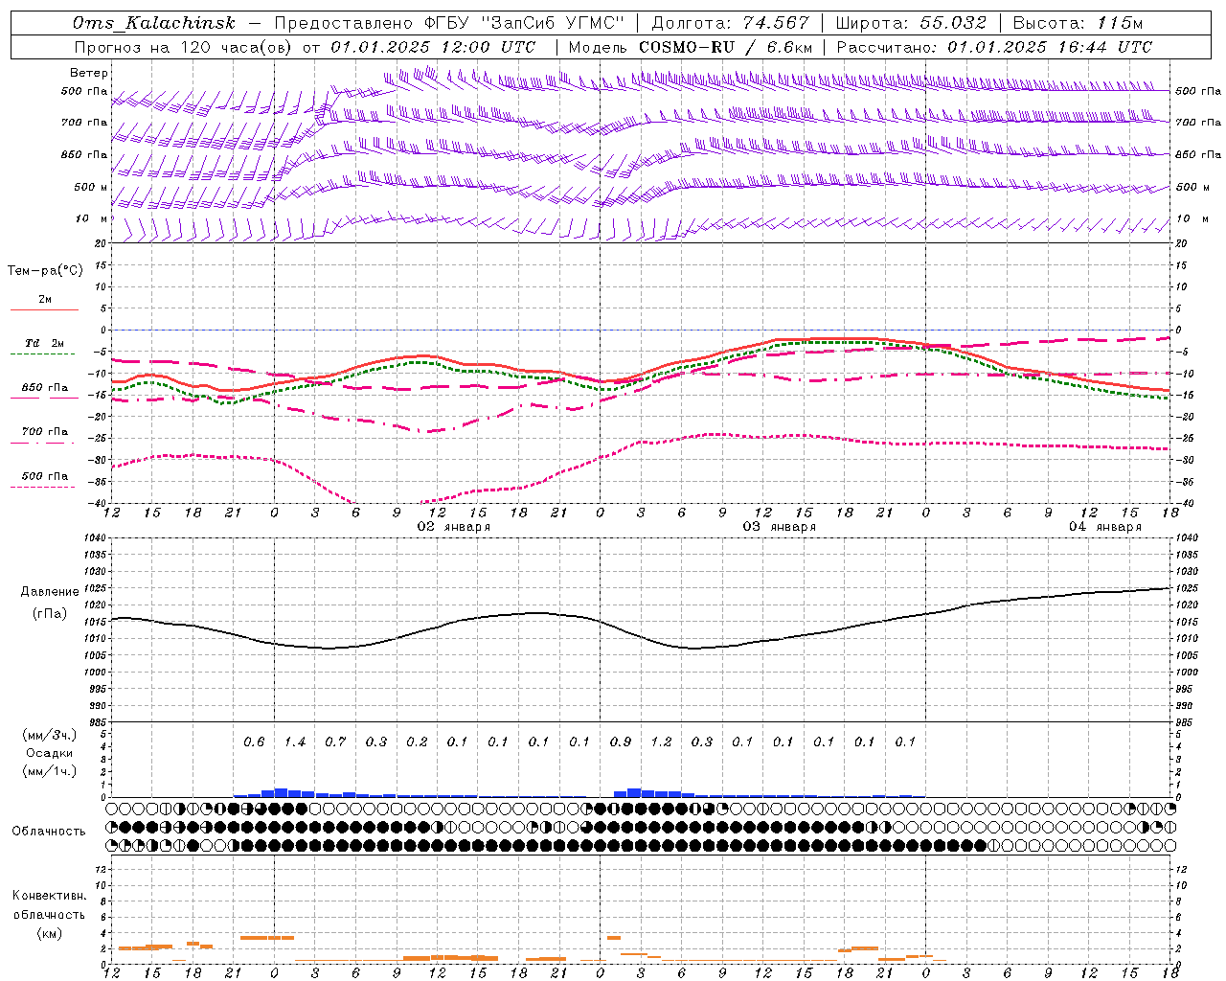Click the dashed line sample under '500 гПа' legend
1226x981 pixels.
coord(43,487)
